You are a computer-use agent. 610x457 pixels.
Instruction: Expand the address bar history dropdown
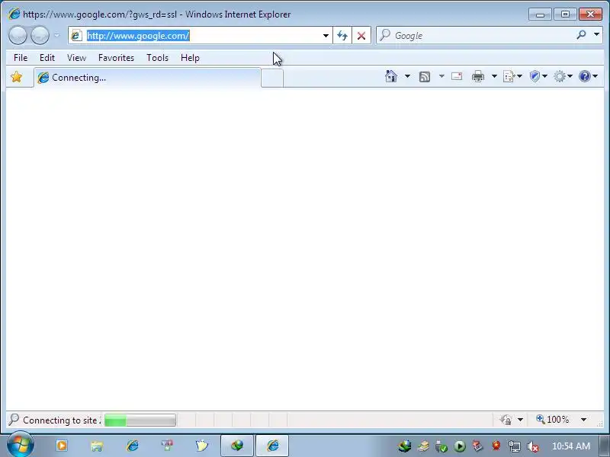click(326, 35)
